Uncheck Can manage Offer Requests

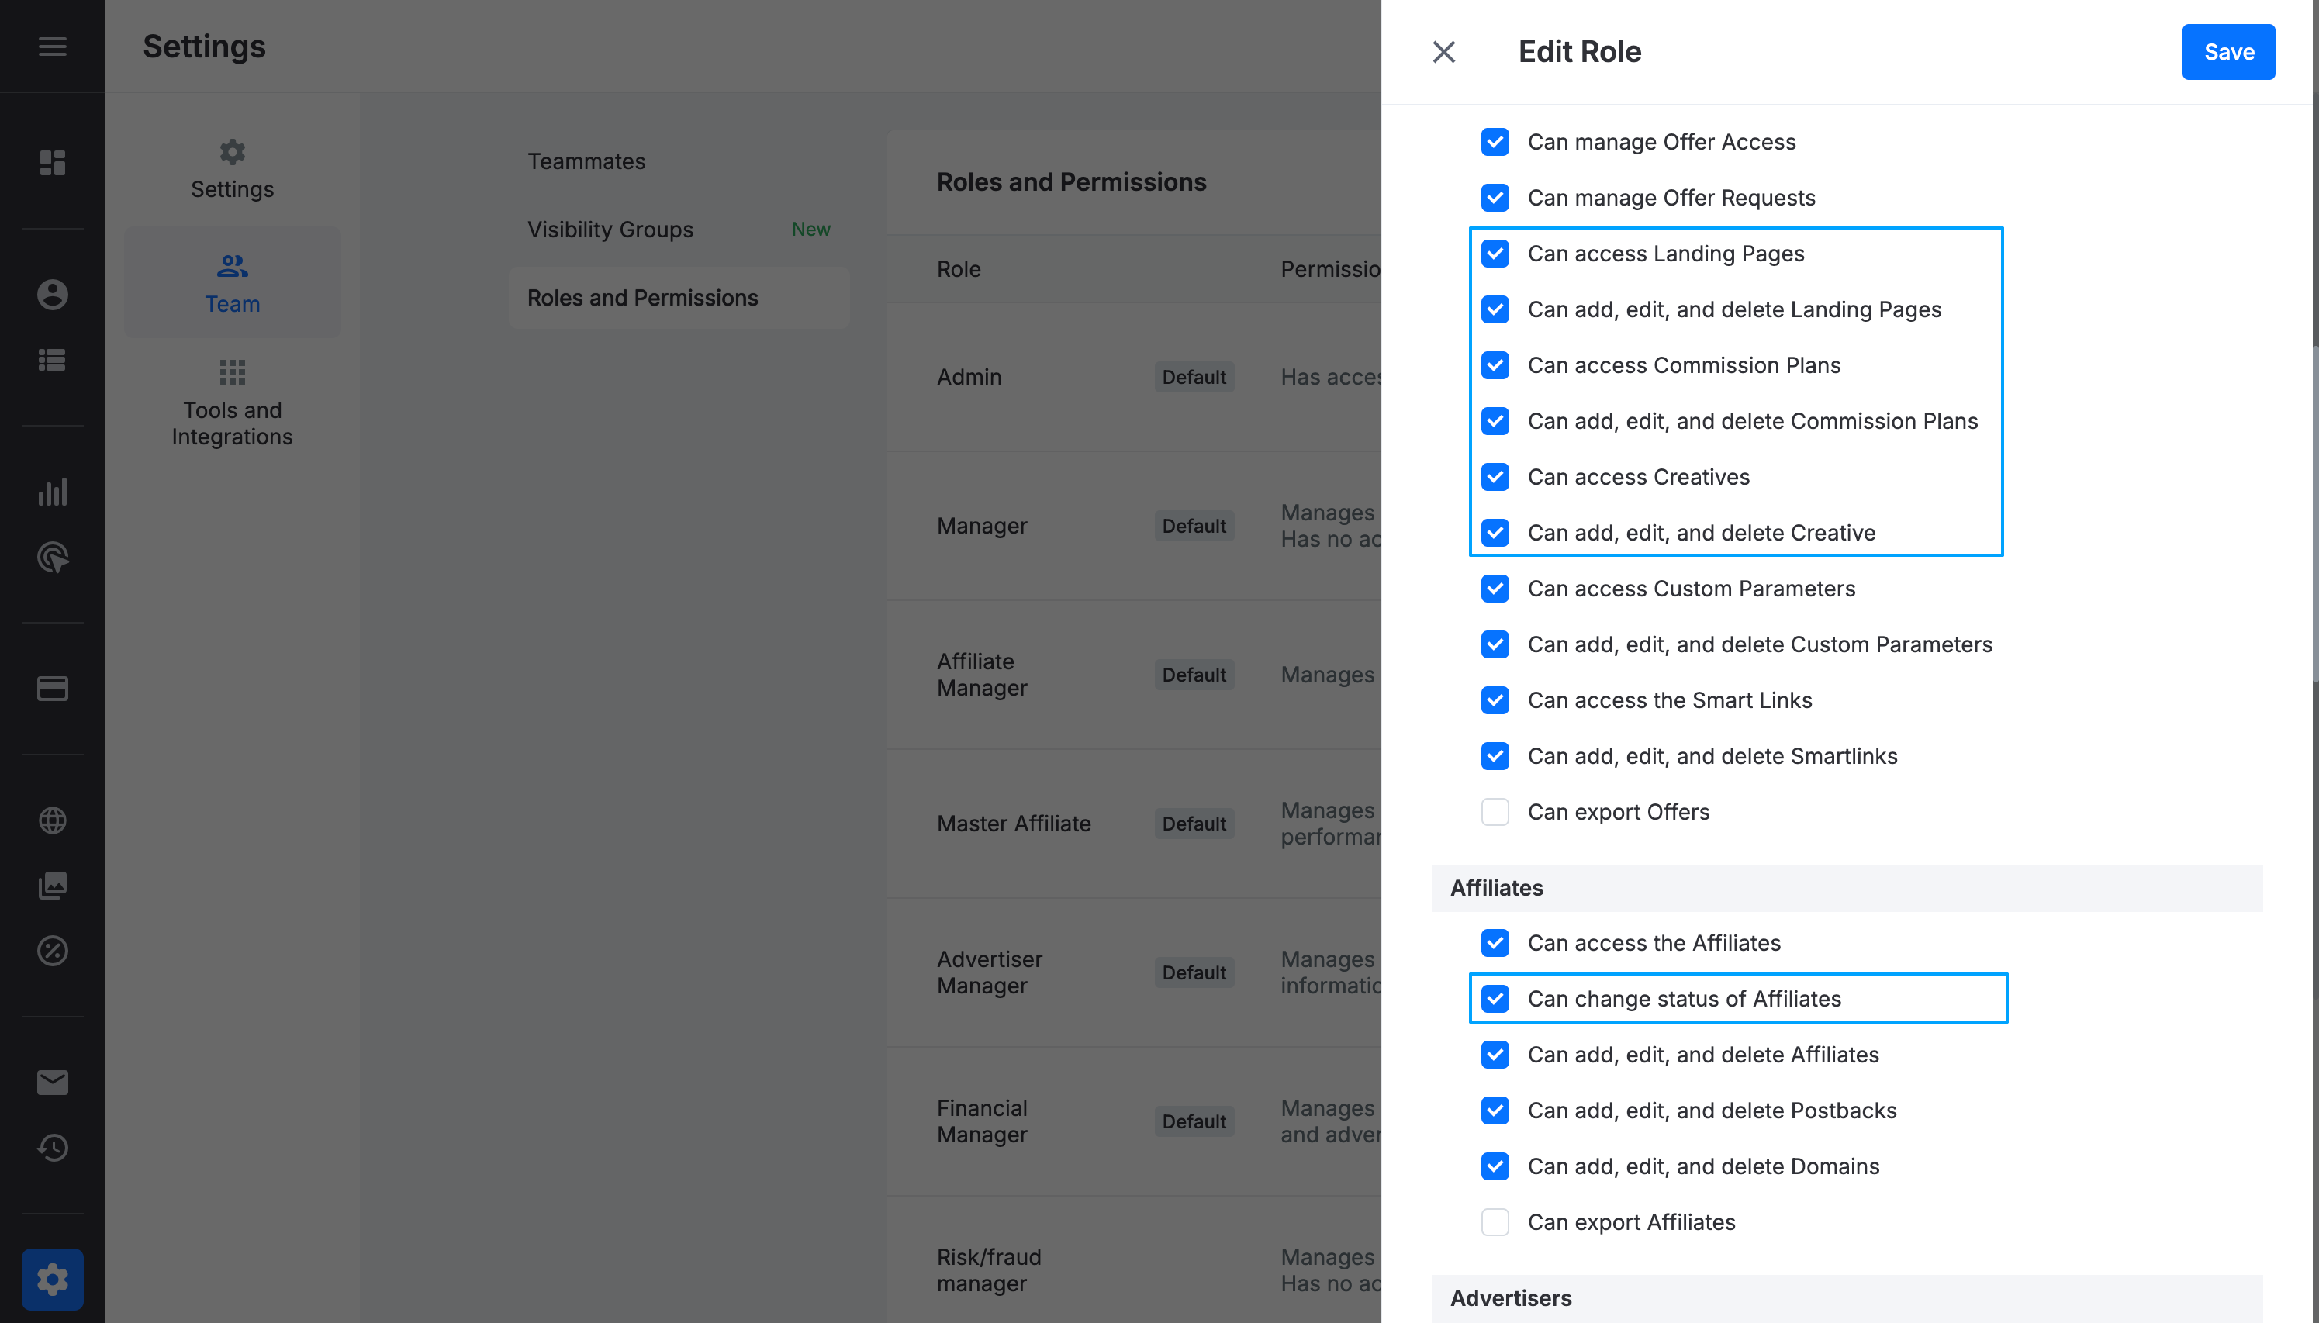pos(1495,197)
